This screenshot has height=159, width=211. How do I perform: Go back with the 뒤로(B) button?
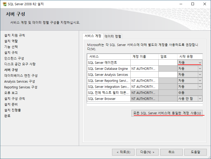(123, 152)
